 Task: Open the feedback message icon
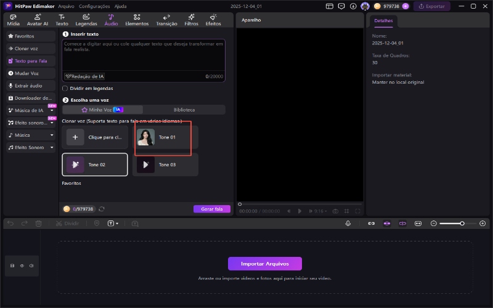click(341, 6)
